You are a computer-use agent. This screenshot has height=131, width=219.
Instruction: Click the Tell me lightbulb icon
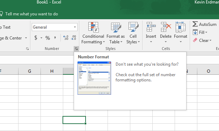tap(1, 14)
